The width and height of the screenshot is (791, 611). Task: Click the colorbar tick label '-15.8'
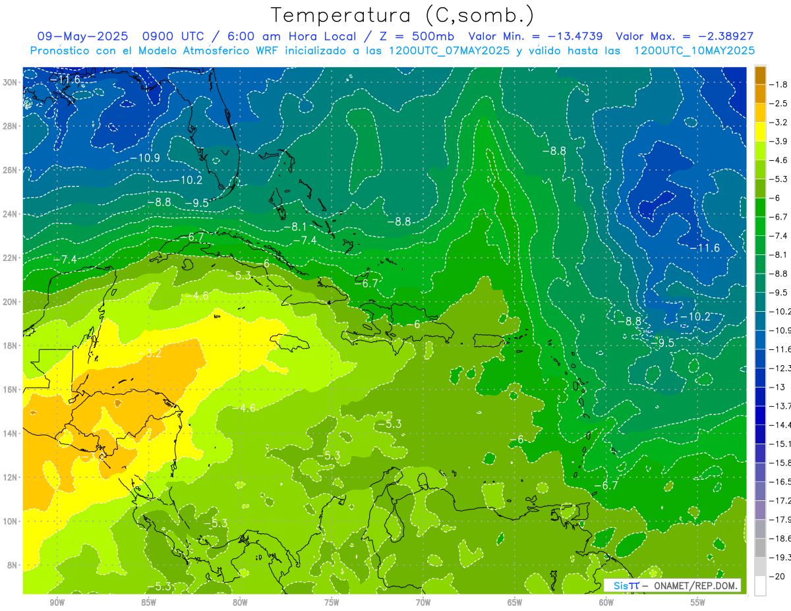click(x=780, y=463)
